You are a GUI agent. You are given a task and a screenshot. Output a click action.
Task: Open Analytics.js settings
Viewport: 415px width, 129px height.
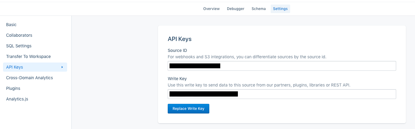tap(17, 99)
